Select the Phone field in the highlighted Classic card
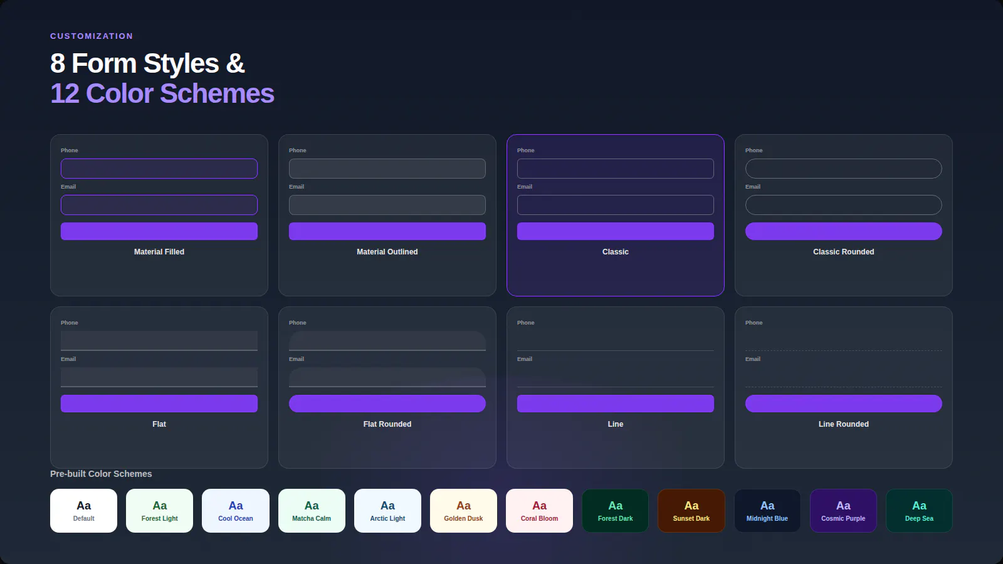The height and width of the screenshot is (564, 1003). point(616,169)
